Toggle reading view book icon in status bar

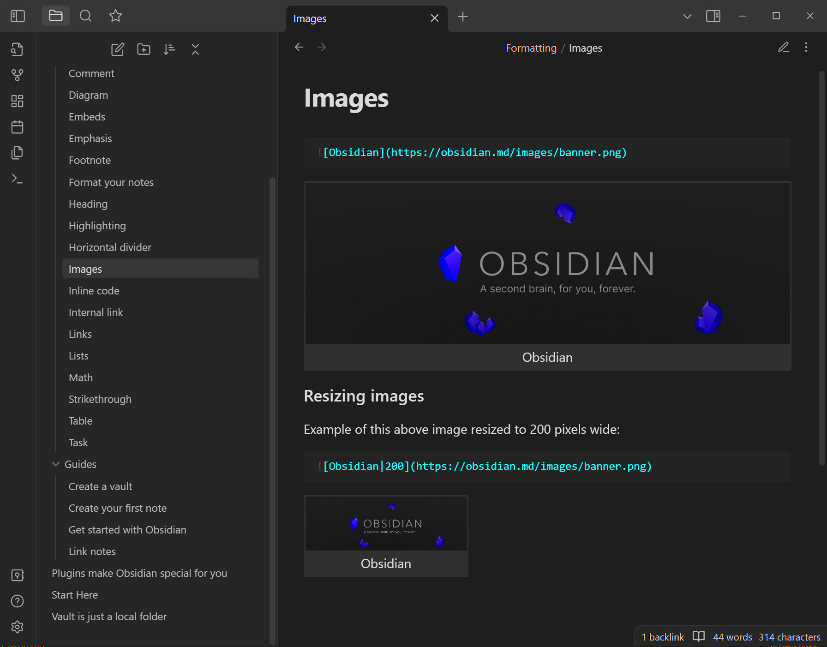pyautogui.click(x=699, y=637)
